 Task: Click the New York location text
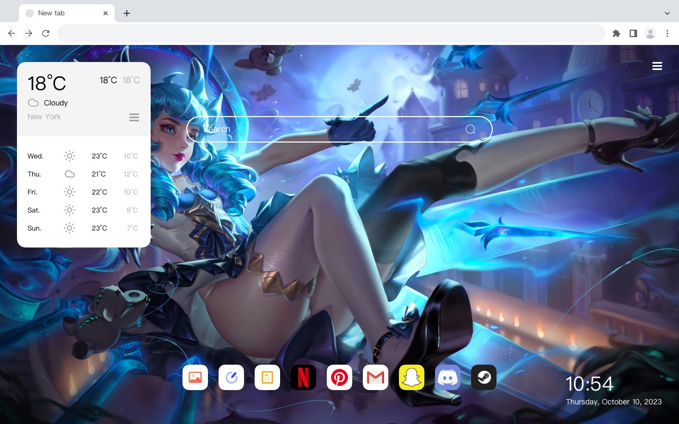point(44,117)
